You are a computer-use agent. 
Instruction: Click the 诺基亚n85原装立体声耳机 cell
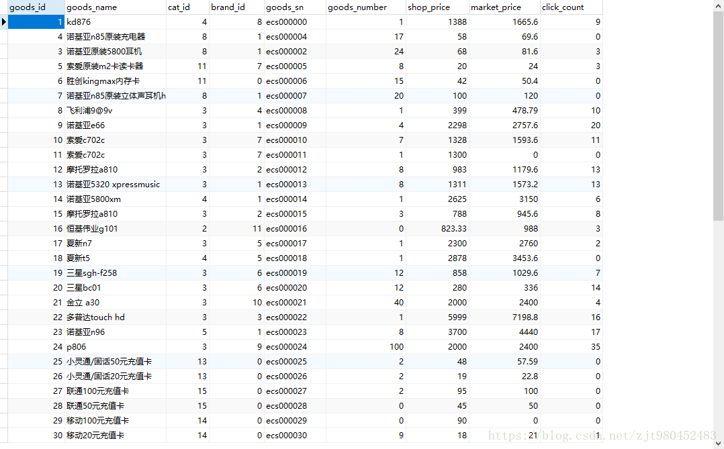coord(116,95)
